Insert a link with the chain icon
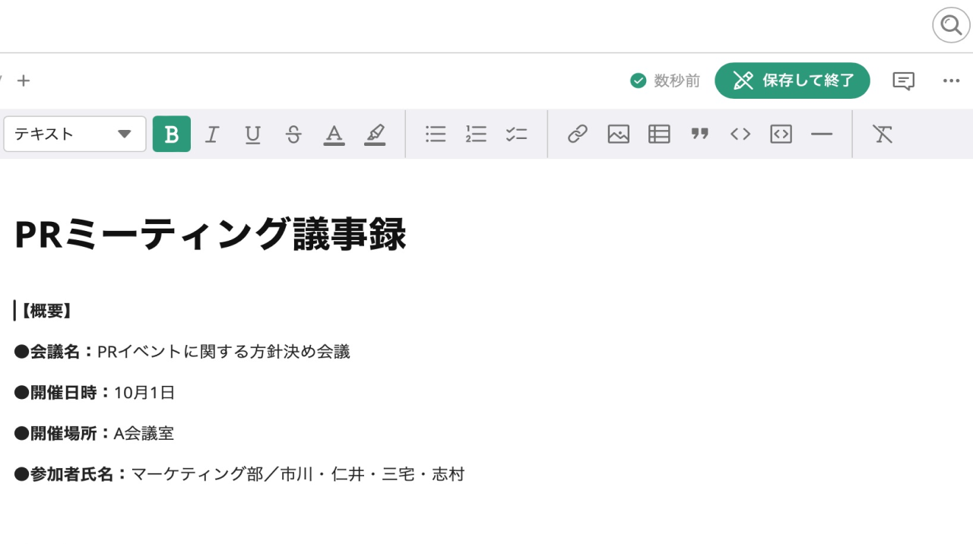The height and width of the screenshot is (544, 973). [578, 134]
